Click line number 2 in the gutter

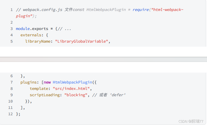[x=12, y=22]
